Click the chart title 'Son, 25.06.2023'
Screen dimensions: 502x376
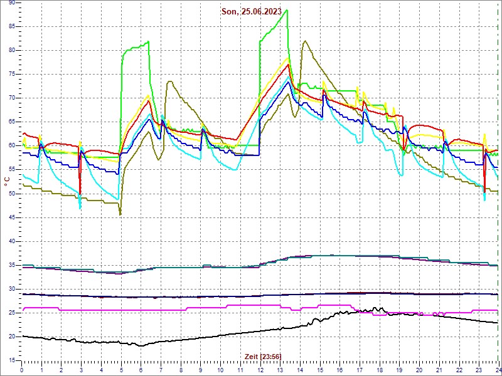coord(252,12)
